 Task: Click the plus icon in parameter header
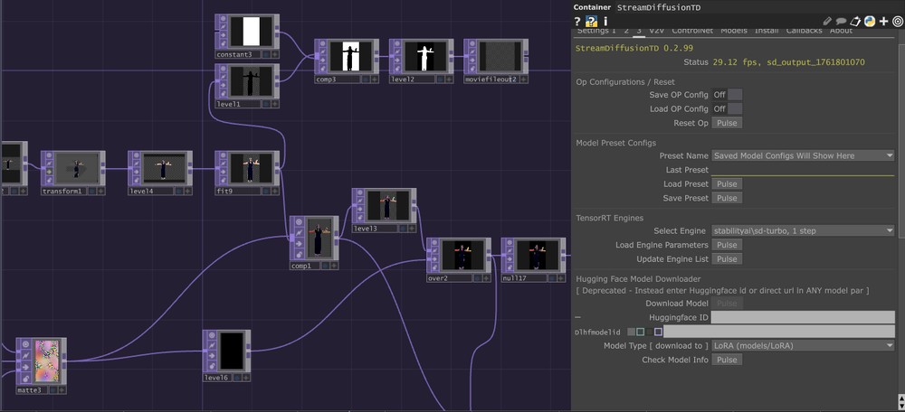[x=883, y=22]
